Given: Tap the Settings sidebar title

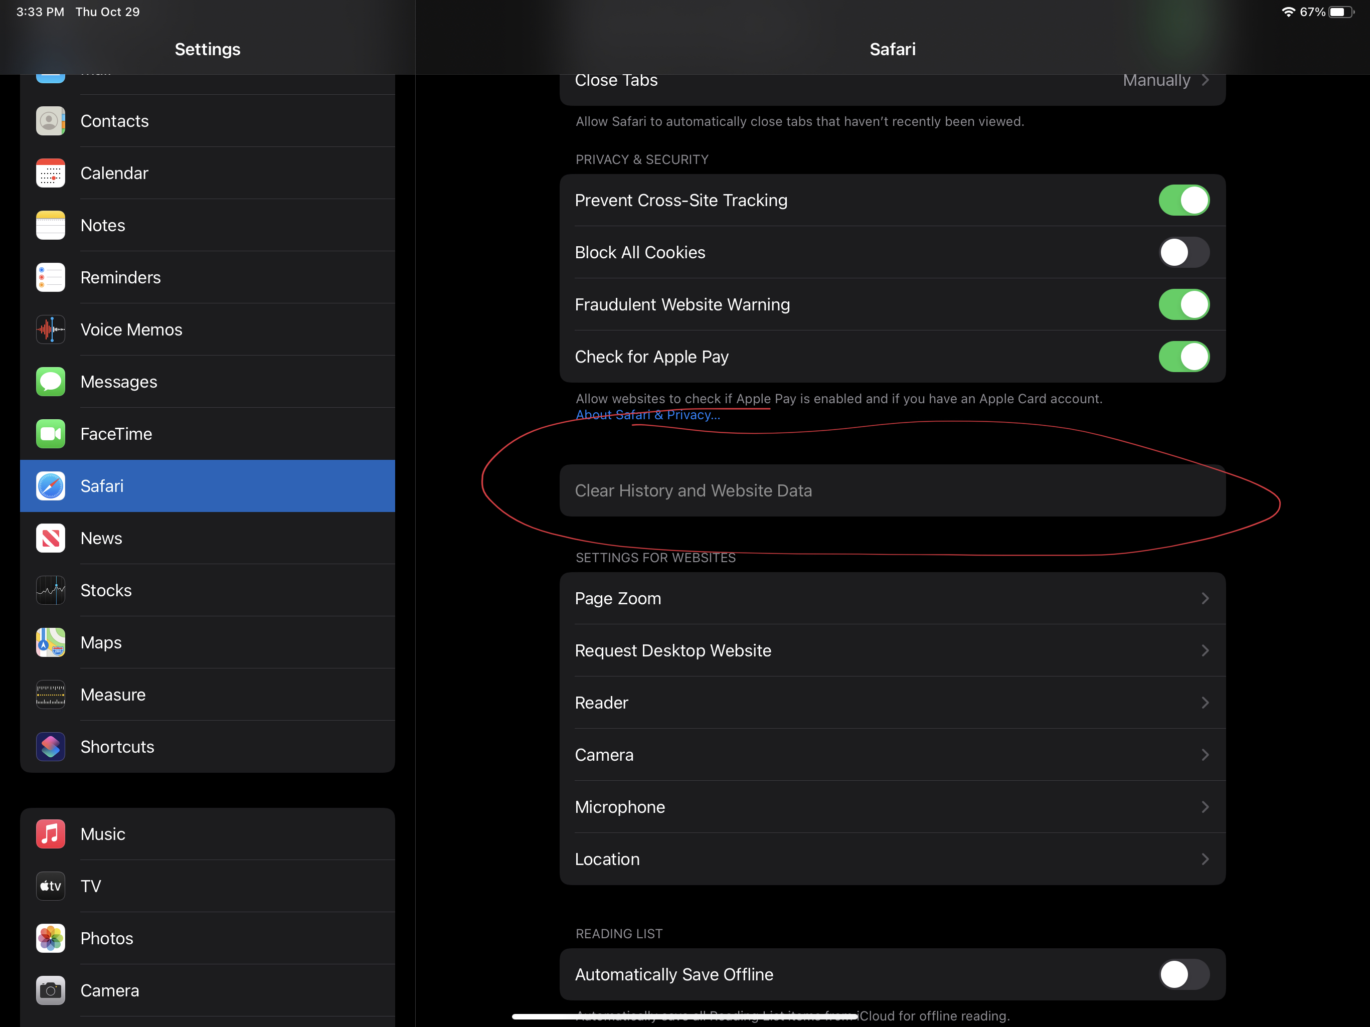Looking at the screenshot, I should tap(208, 50).
